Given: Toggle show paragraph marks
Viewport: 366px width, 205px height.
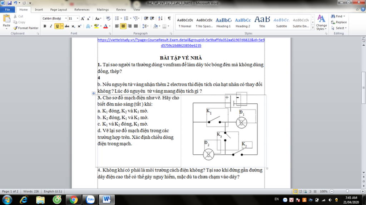Looking at the screenshot, I should [169, 19].
